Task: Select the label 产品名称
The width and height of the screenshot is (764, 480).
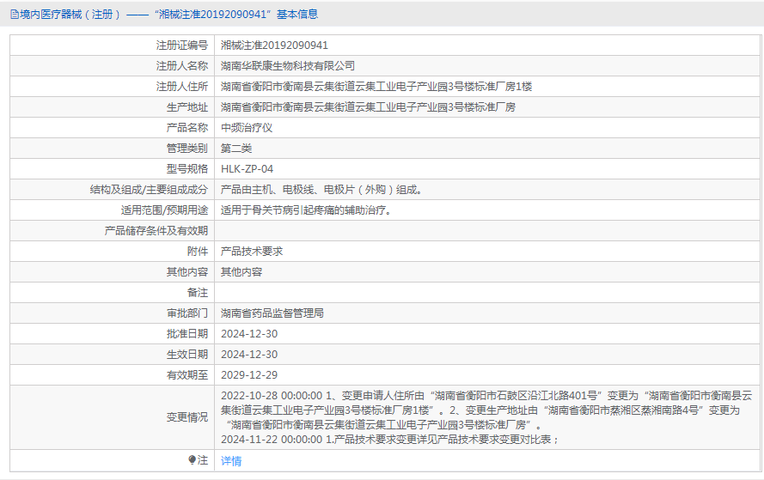Action: (x=187, y=128)
